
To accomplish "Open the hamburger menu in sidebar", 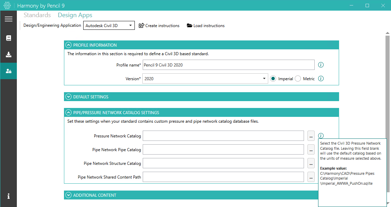I will point(9,19).
